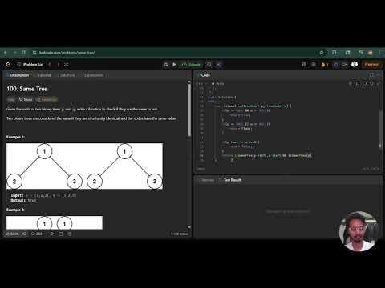Go to previous problem arrow
This screenshot has height=288, width=385.
coord(50,65)
